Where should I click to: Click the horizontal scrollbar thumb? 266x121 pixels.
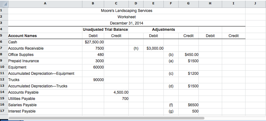coord(106,118)
